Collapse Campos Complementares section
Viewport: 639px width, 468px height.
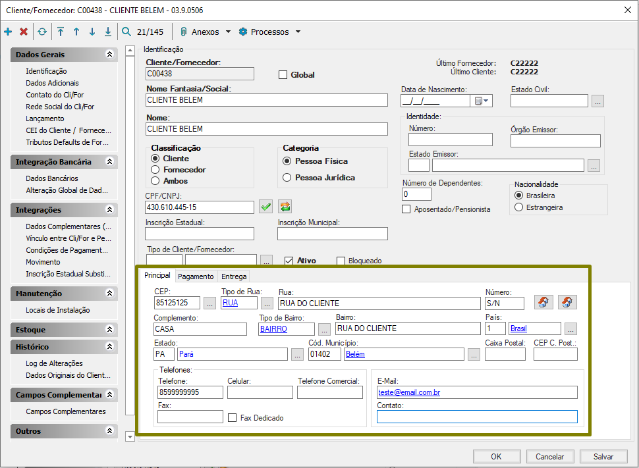[109, 395]
